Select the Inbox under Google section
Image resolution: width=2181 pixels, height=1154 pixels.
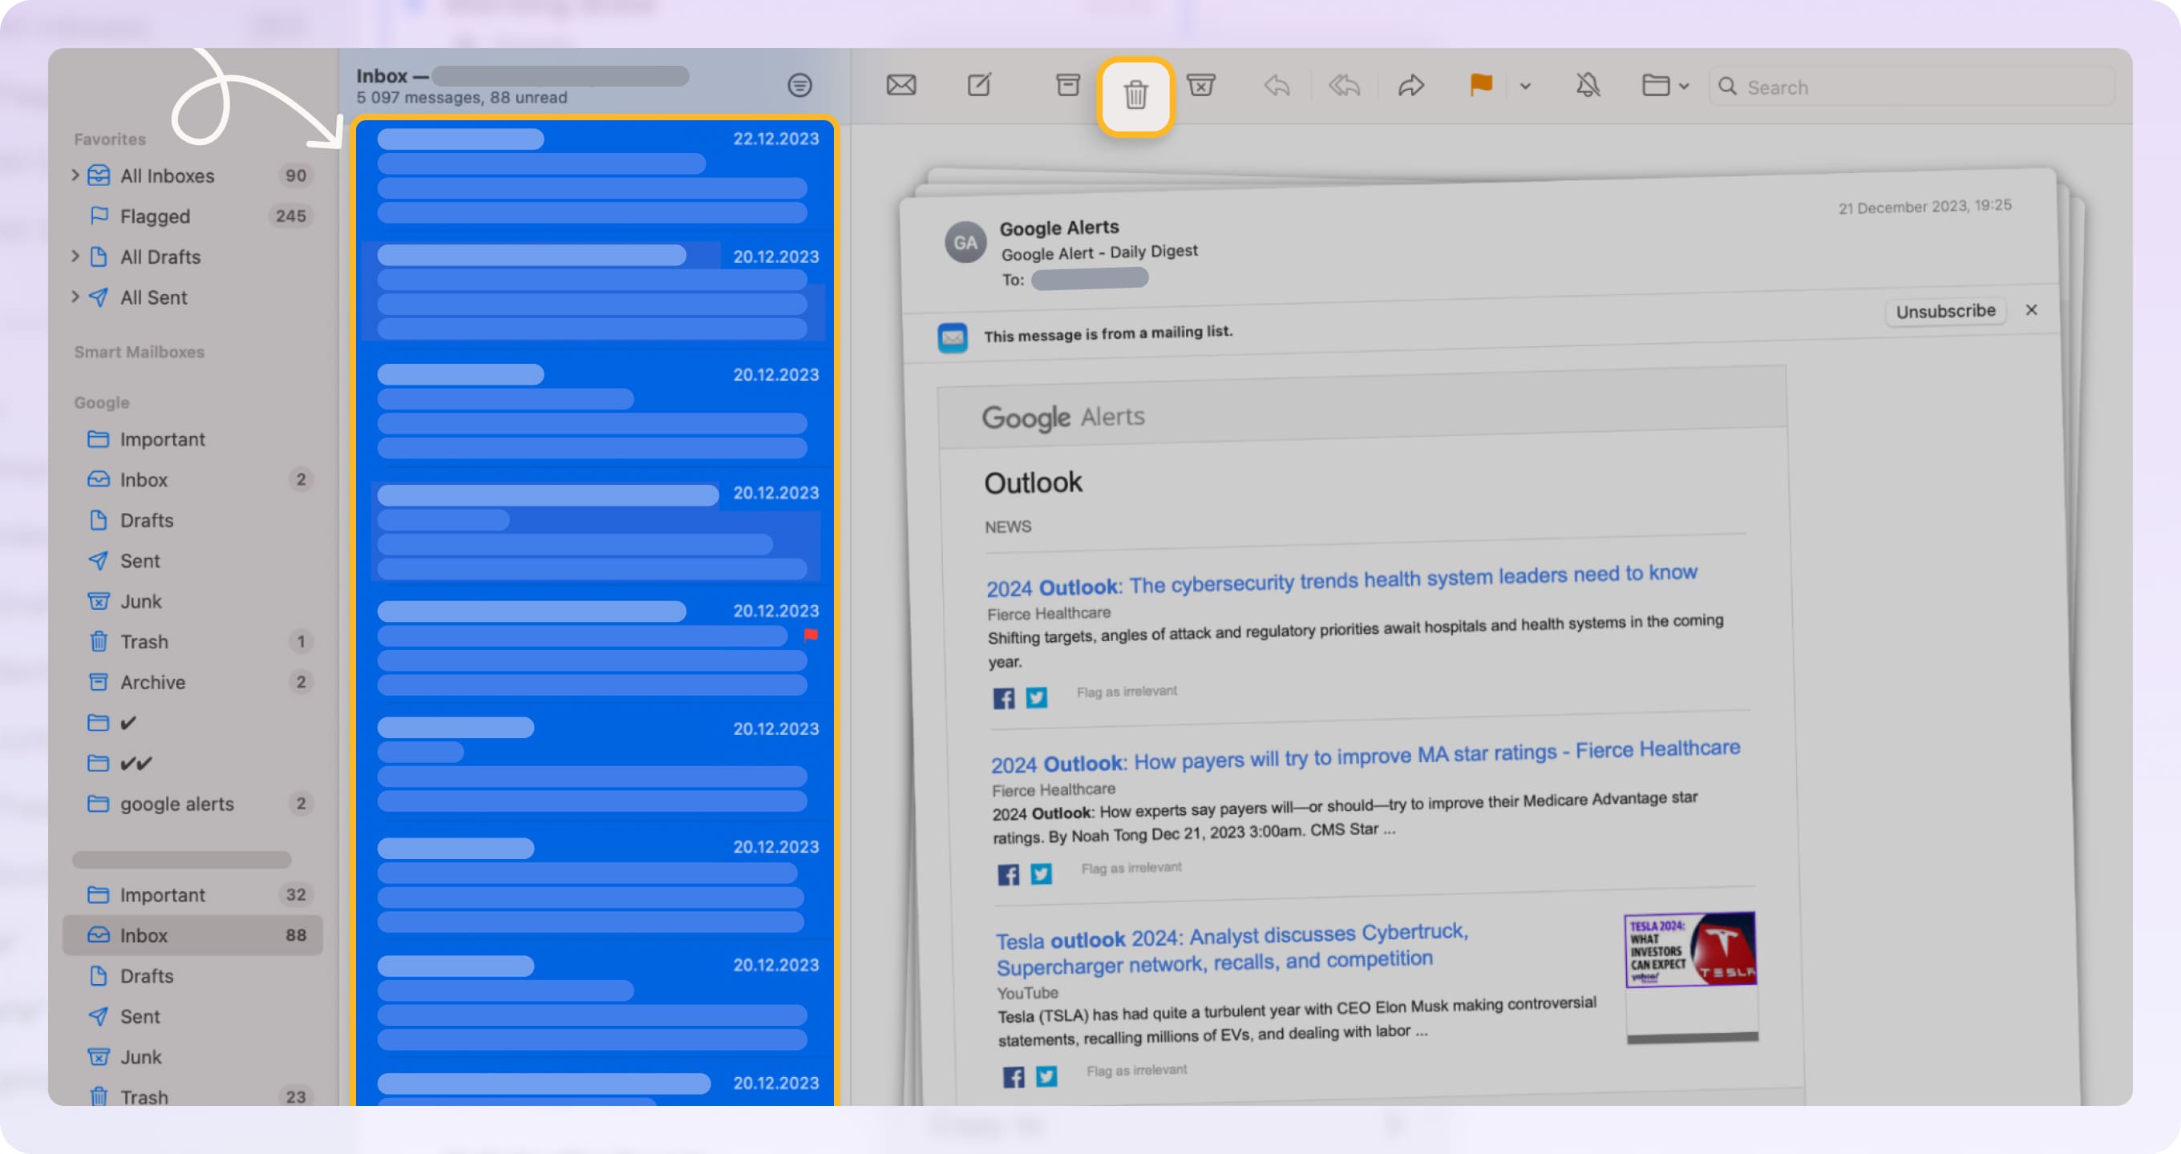click(143, 478)
